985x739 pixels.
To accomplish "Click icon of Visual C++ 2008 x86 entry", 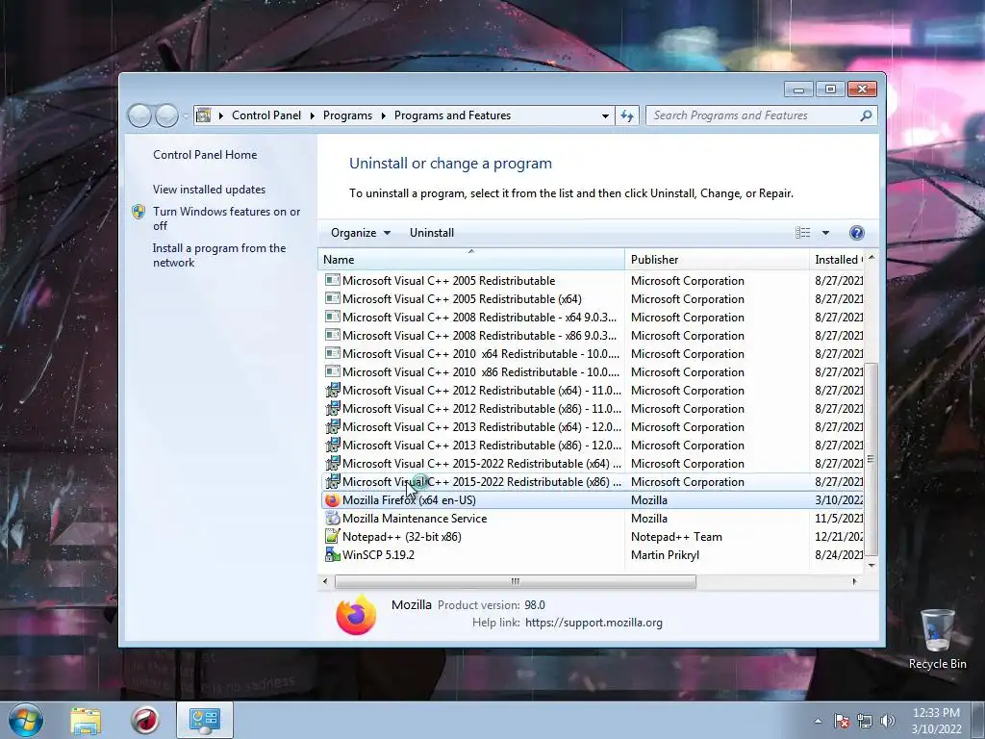I will 332,335.
